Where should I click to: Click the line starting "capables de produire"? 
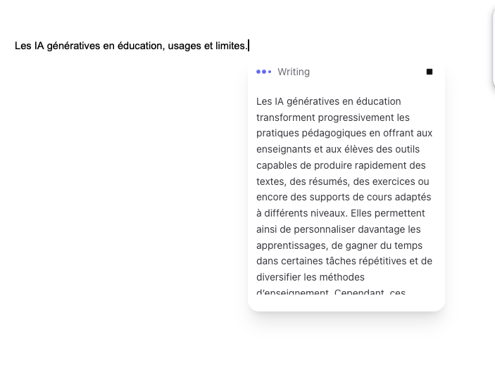[x=341, y=165]
